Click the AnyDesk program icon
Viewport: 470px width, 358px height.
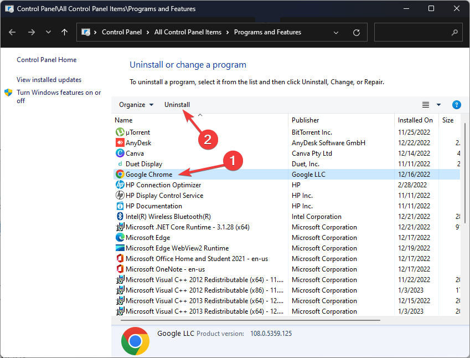(x=120, y=142)
